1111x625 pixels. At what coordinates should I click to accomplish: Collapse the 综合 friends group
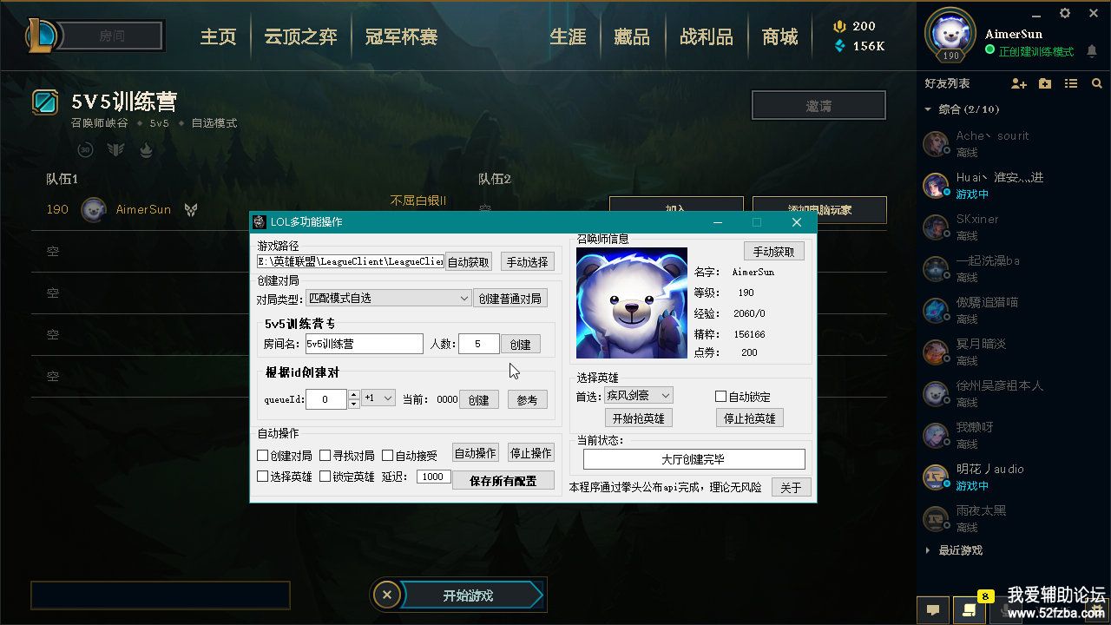(x=928, y=109)
